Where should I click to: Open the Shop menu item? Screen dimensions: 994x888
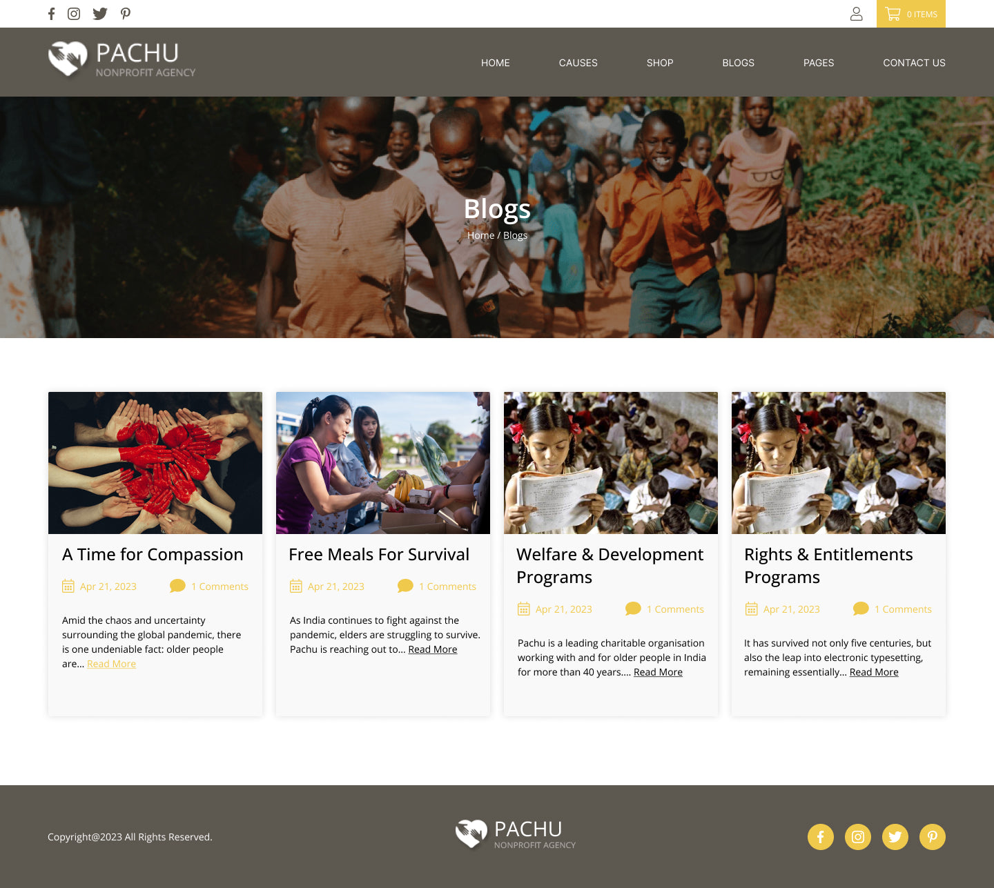pyautogui.click(x=660, y=63)
